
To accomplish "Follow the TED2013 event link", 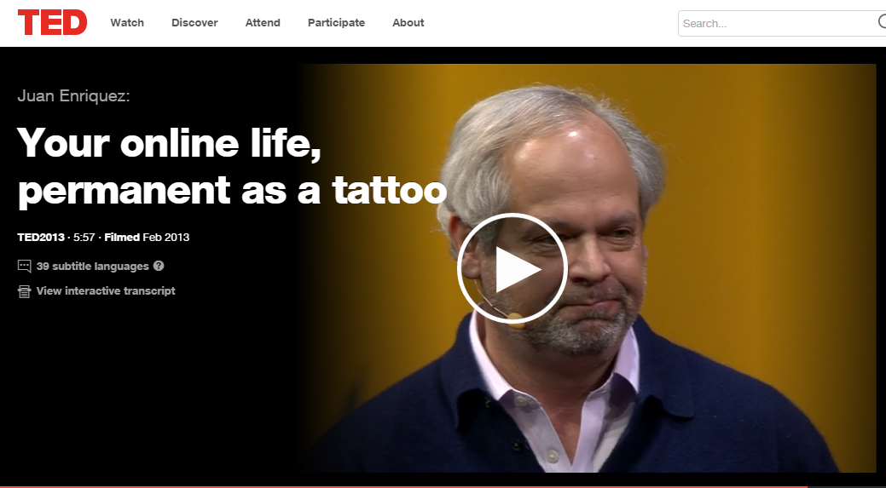I will [41, 237].
